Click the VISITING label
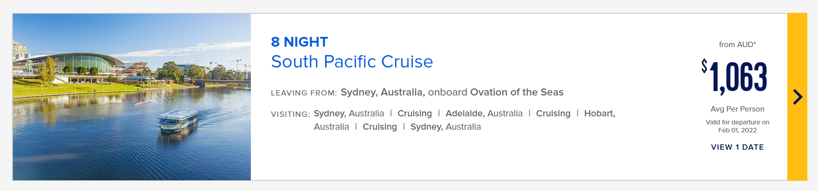818x191 pixels. tap(290, 114)
